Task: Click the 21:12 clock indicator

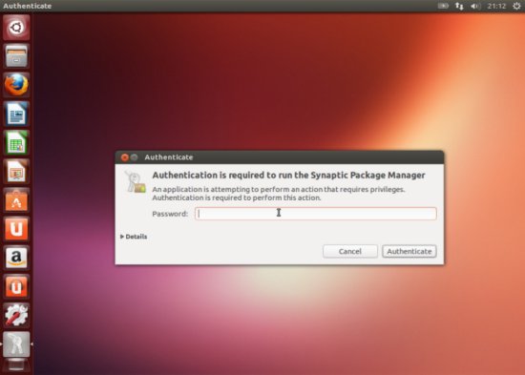Action: (x=496, y=6)
